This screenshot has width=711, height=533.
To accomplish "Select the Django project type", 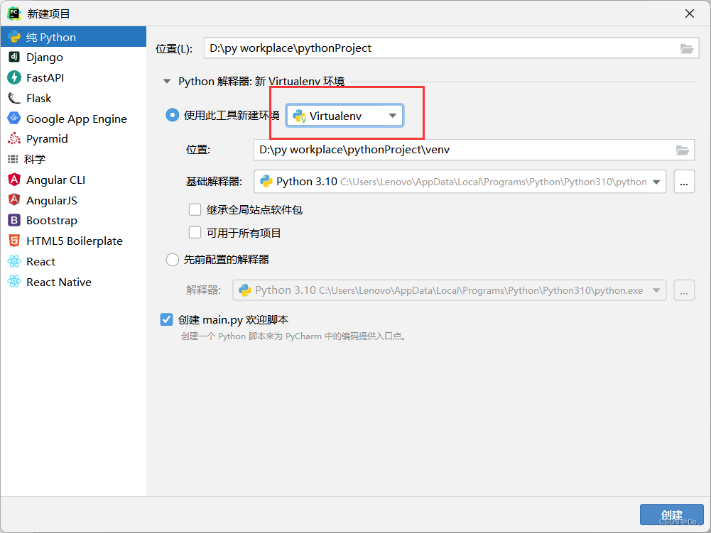I will [43, 57].
